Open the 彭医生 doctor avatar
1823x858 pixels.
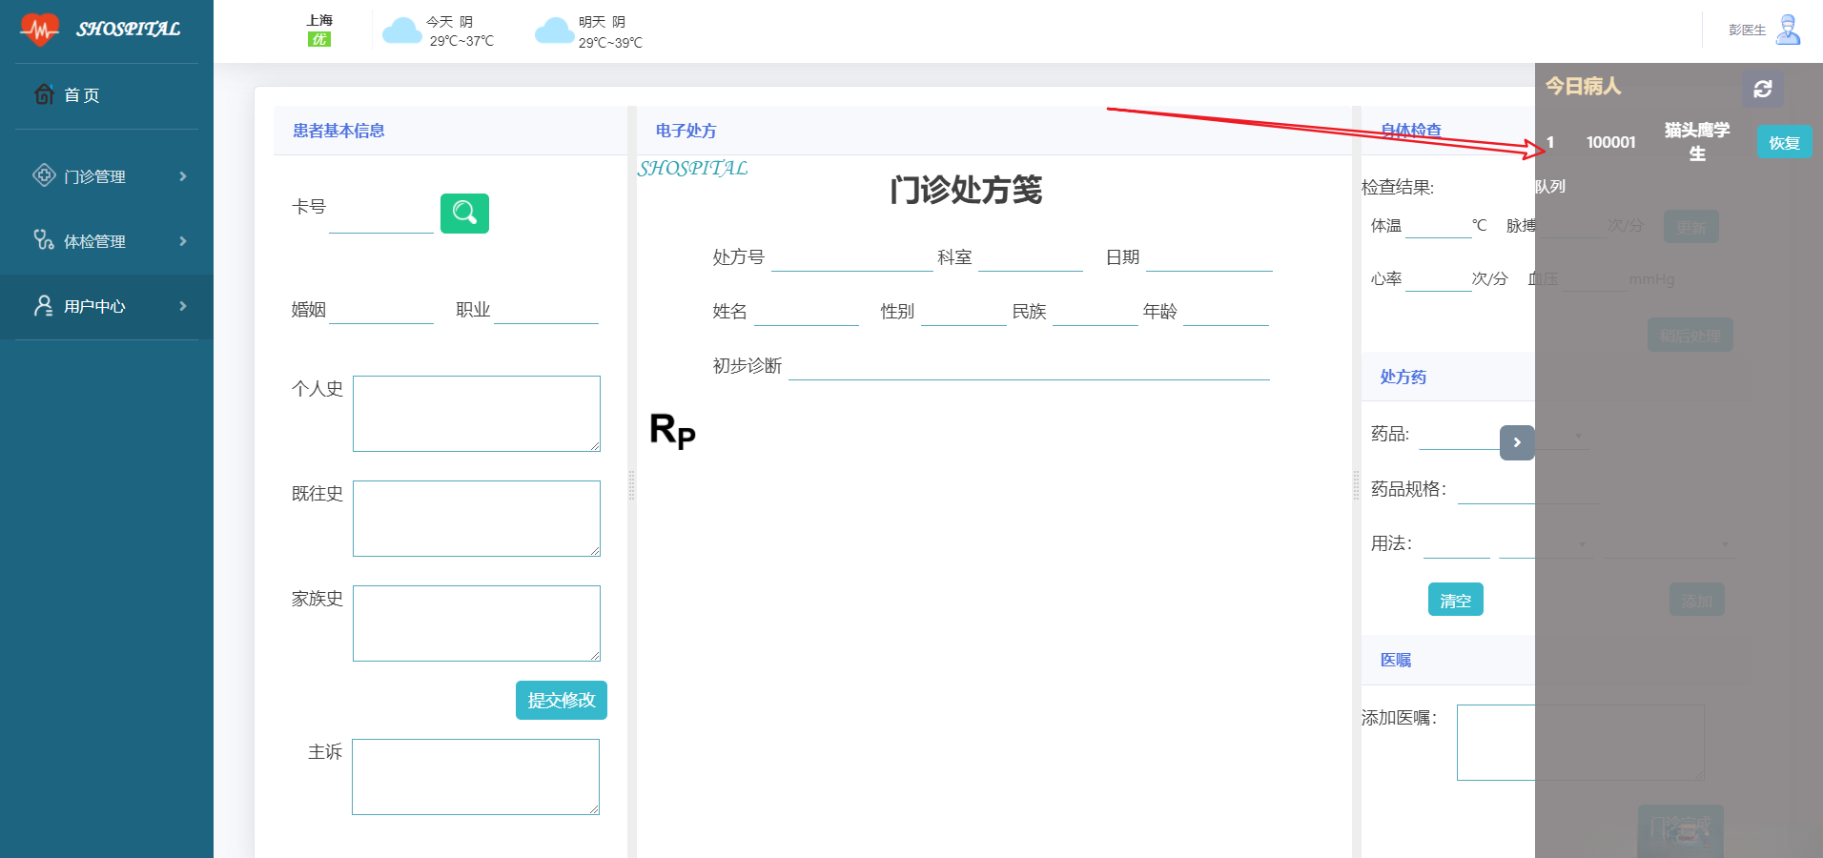(x=1789, y=30)
